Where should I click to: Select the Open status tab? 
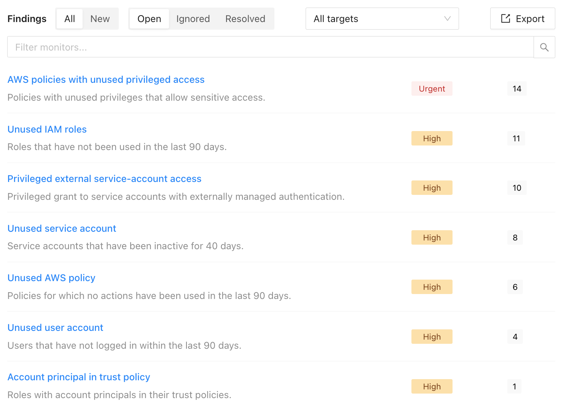point(149,19)
